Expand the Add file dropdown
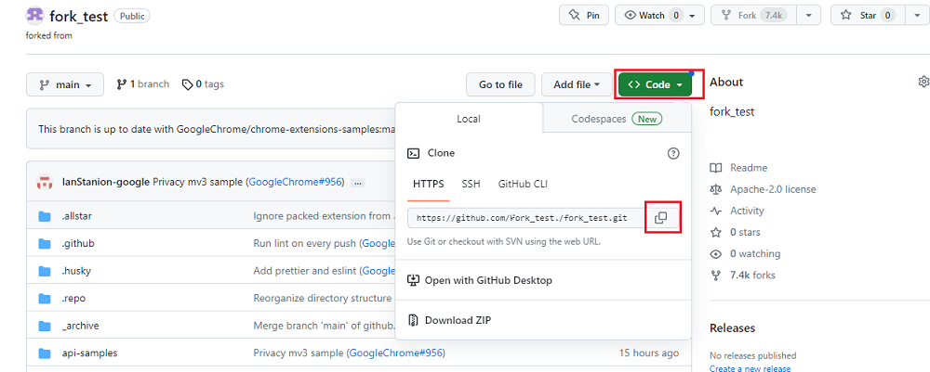 [577, 84]
